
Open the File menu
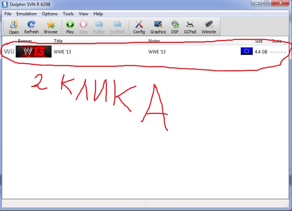click(x=8, y=14)
